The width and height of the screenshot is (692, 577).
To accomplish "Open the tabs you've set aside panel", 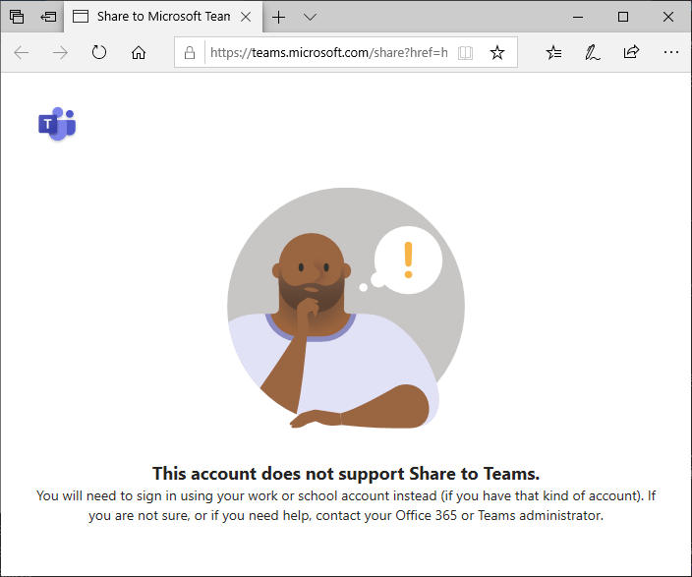I will [17, 17].
